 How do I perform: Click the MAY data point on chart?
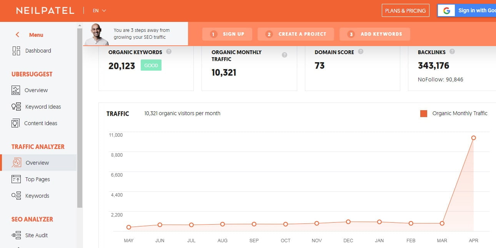[x=128, y=227]
